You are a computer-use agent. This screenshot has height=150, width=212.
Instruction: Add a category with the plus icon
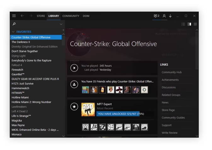63,30
